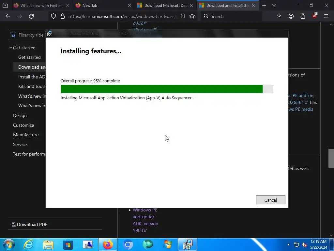Viewport: 334px width, 251px height.
Task: Toggle reader view in address bar
Action: [183, 16]
